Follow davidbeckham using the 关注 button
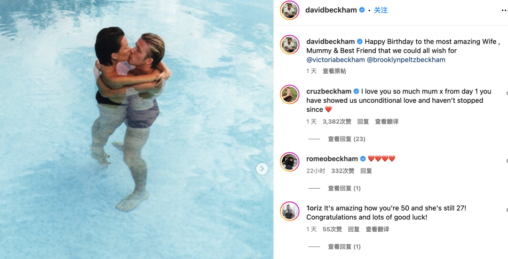 381,10
